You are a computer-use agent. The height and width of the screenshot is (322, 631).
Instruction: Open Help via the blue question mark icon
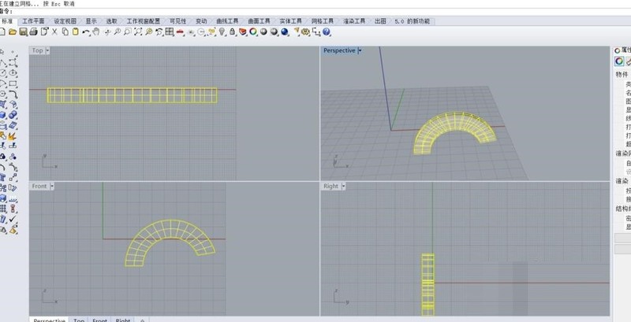click(x=327, y=31)
